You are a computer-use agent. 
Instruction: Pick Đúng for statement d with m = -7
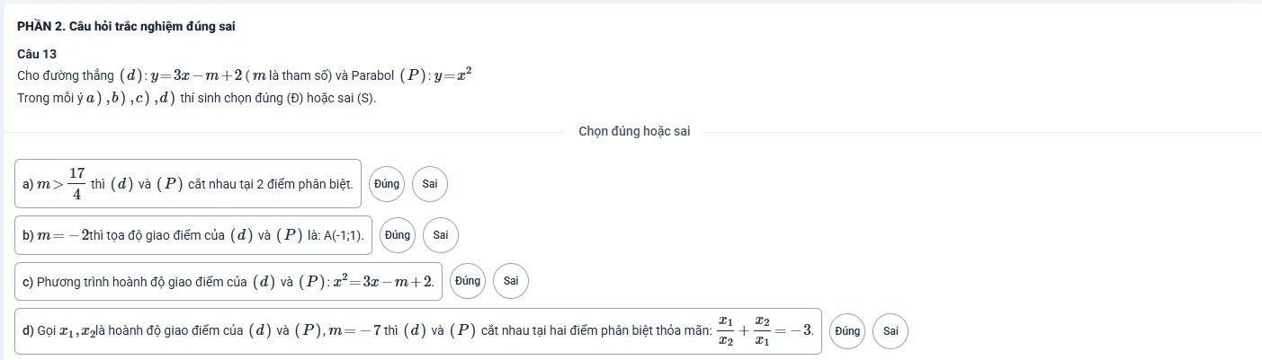pos(847,331)
